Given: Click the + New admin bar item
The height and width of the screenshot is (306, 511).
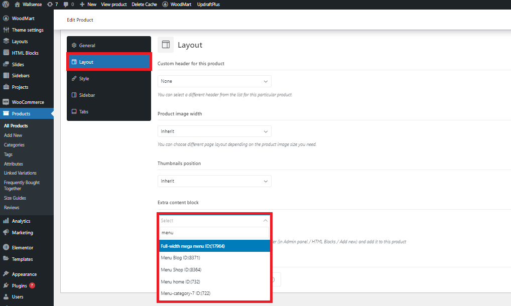Looking at the screenshot, I should tap(88, 4).
